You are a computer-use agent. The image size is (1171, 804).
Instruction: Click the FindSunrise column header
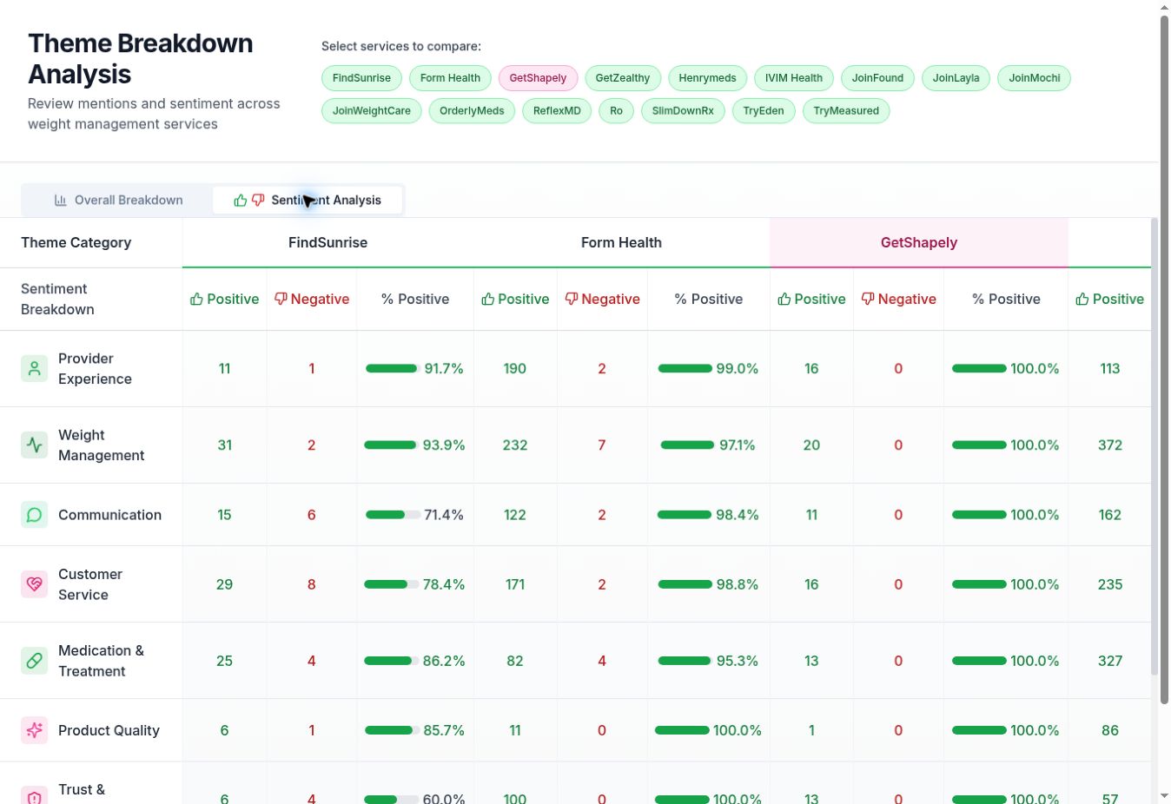327,242
